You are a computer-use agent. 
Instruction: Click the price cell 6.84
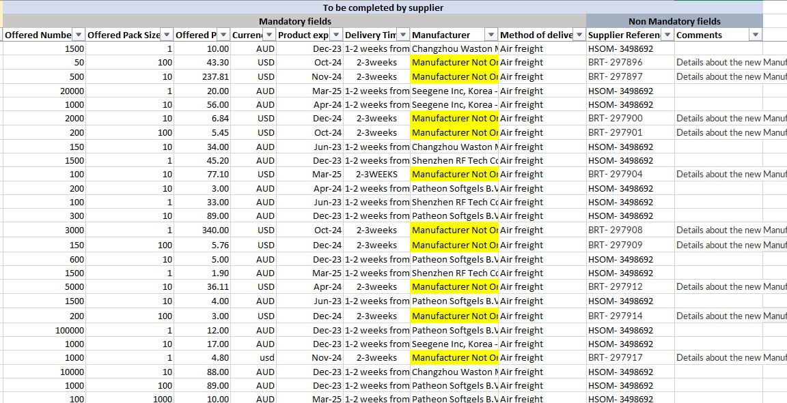(202, 118)
